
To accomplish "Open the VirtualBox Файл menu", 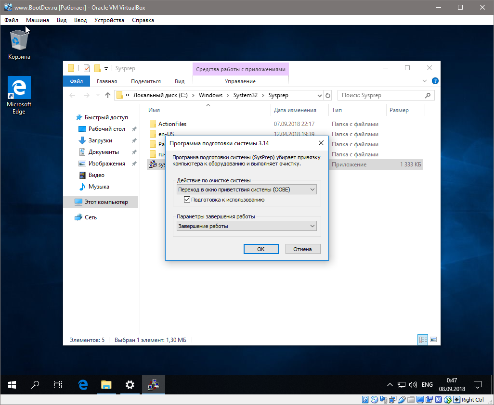I will [x=12, y=20].
